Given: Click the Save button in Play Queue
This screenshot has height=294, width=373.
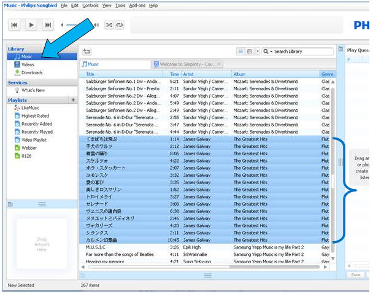Looking at the screenshot, I should tap(356, 275).
